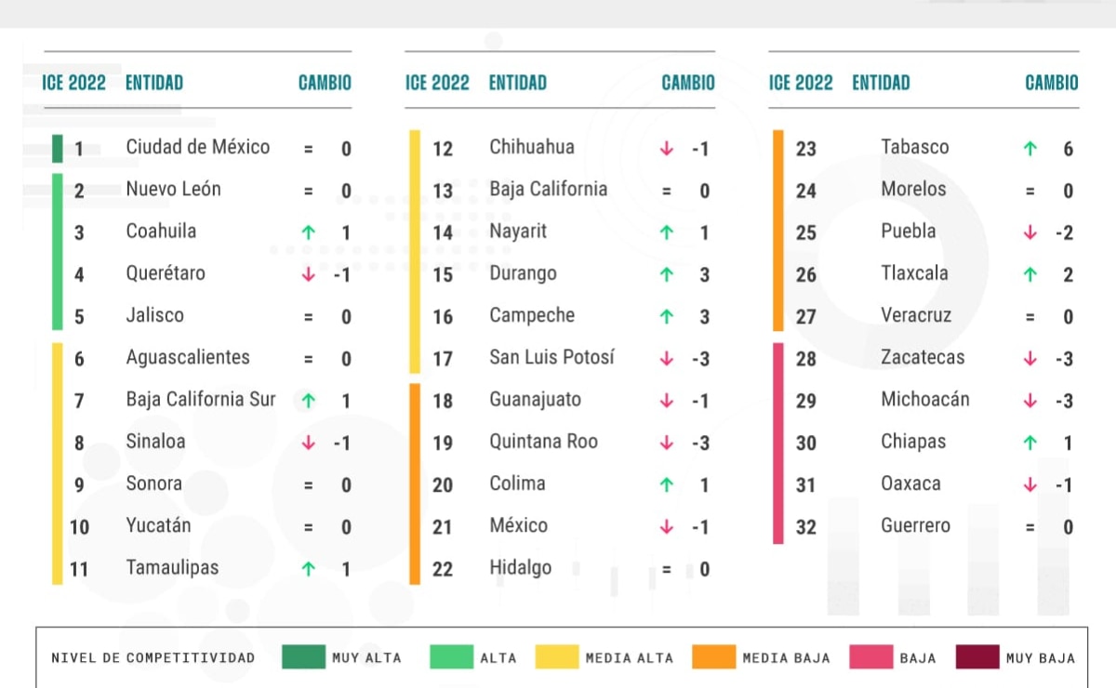Click the equals sign next to Hidalgo
The height and width of the screenshot is (688, 1116).
(x=666, y=568)
